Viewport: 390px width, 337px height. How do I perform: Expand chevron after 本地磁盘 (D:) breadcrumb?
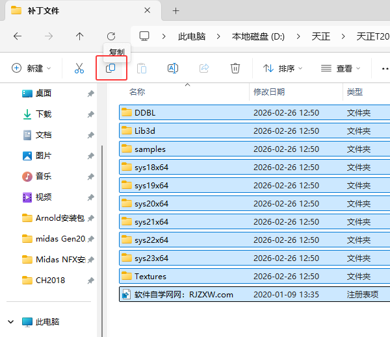[298, 36]
